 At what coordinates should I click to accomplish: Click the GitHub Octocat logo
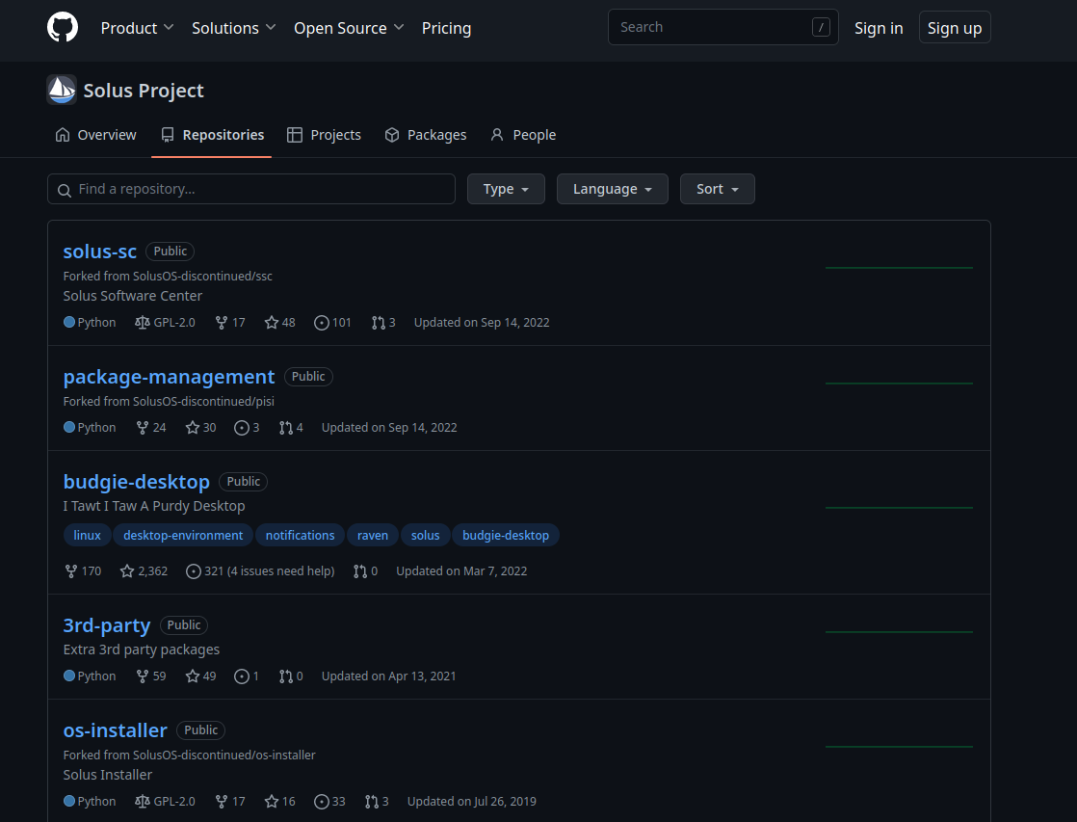(63, 28)
